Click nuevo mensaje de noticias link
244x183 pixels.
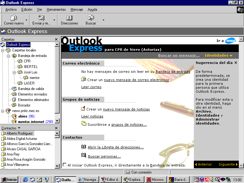pyautogui.click(x=126, y=109)
